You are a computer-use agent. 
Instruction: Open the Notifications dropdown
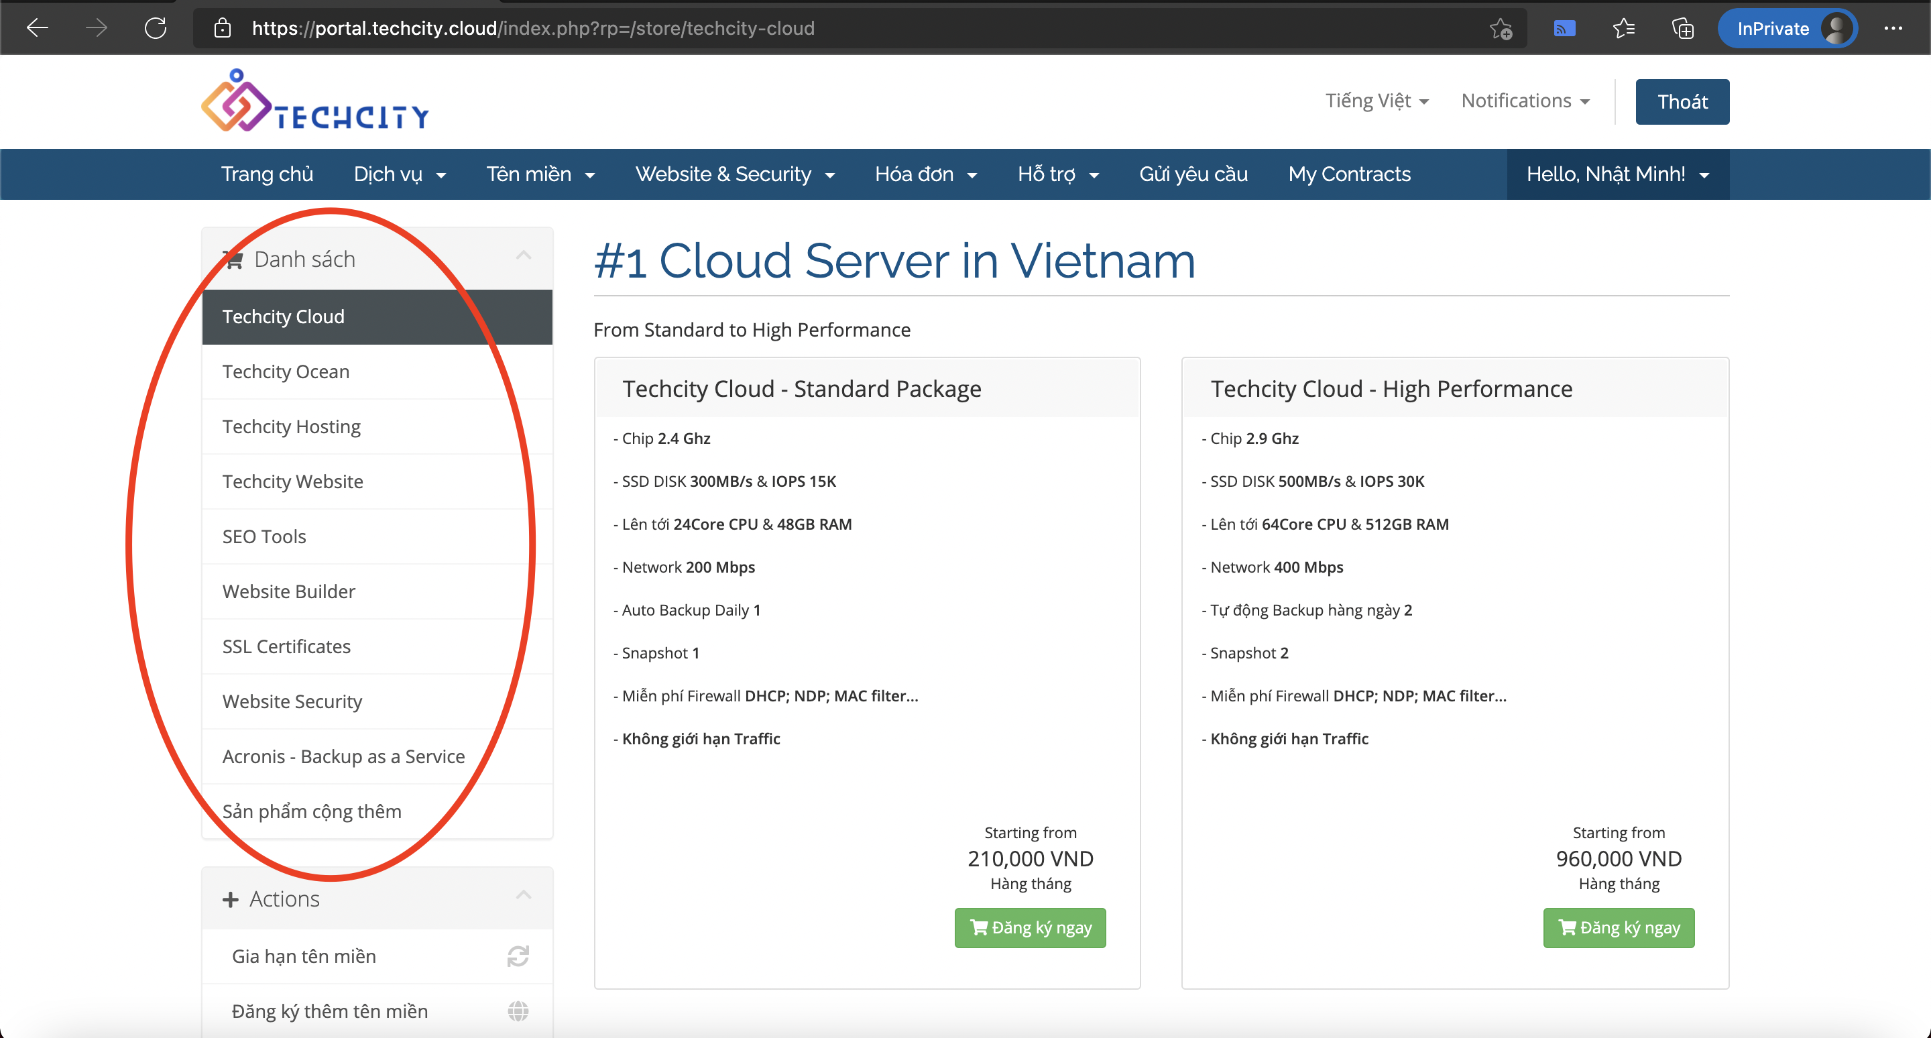pyautogui.click(x=1525, y=101)
